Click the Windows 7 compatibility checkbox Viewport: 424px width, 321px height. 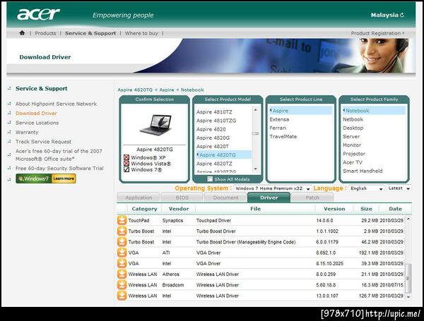(126, 169)
